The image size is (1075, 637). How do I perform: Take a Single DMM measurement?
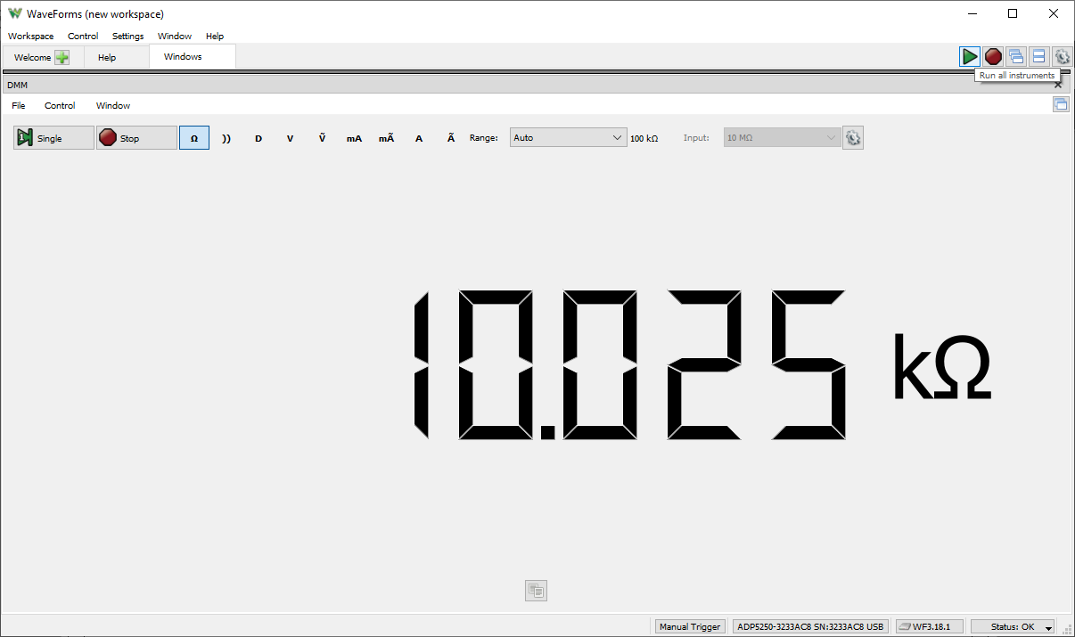(53, 138)
